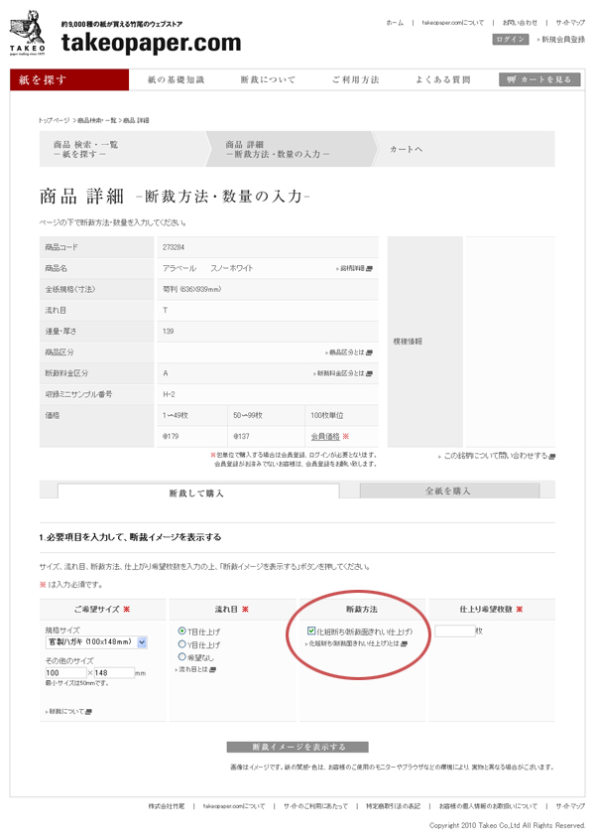Click popup icon next to 流れ目とは
Screen dimensions: 595x840
[213, 670]
